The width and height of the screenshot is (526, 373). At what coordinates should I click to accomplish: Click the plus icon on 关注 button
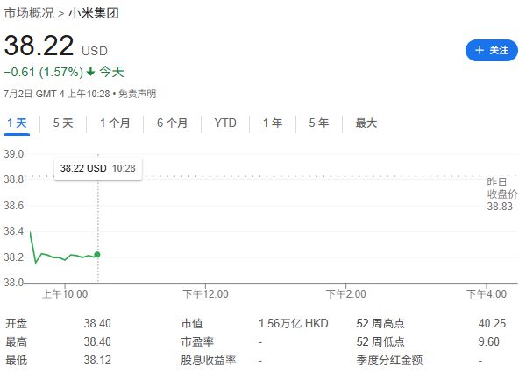[480, 50]
